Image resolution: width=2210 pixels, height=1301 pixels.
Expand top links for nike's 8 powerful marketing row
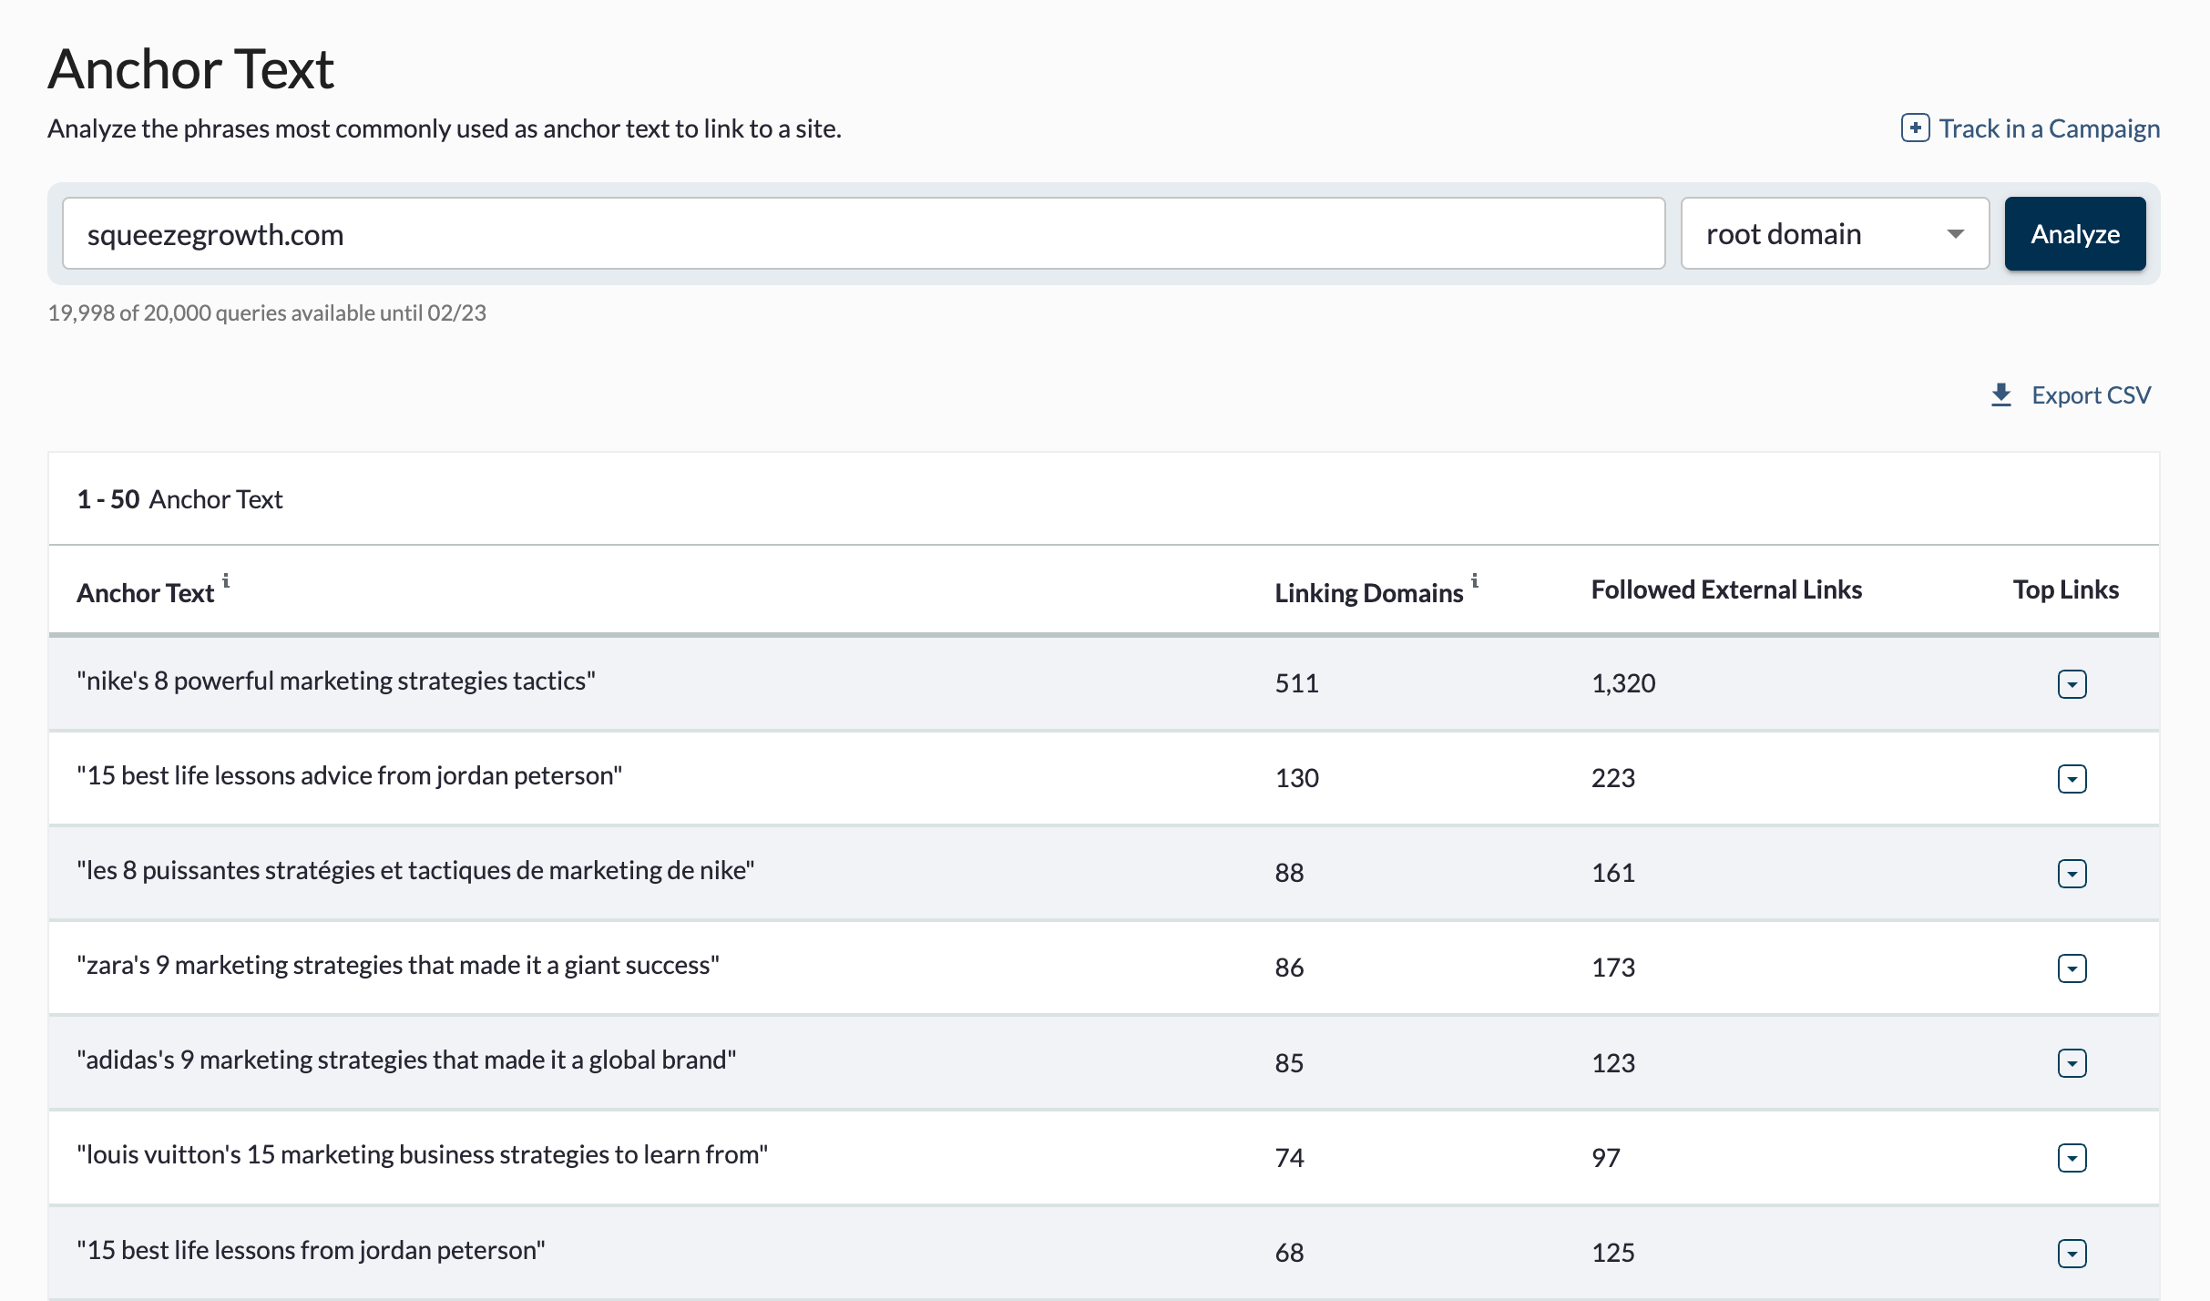coord(2072,684)
